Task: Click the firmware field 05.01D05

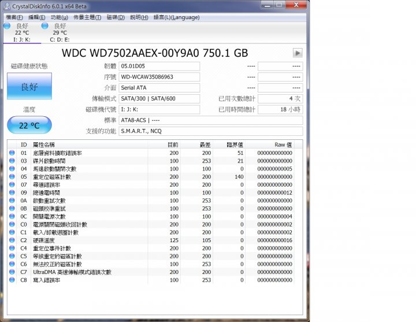Action: click(159, 66)
